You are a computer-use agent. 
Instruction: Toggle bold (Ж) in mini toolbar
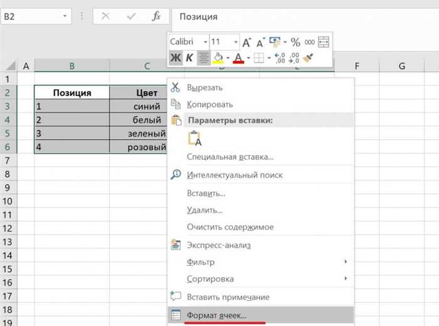point(176,58)
